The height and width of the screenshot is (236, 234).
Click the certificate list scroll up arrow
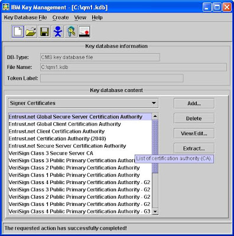[155, 116]
